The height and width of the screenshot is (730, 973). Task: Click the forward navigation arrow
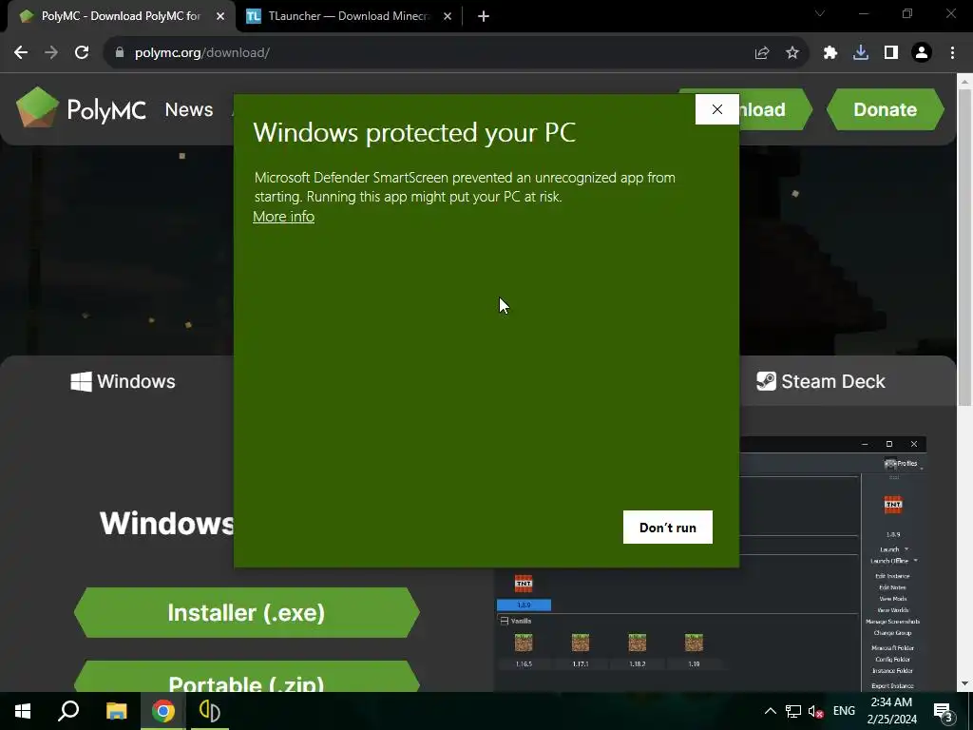coord(51,53)
